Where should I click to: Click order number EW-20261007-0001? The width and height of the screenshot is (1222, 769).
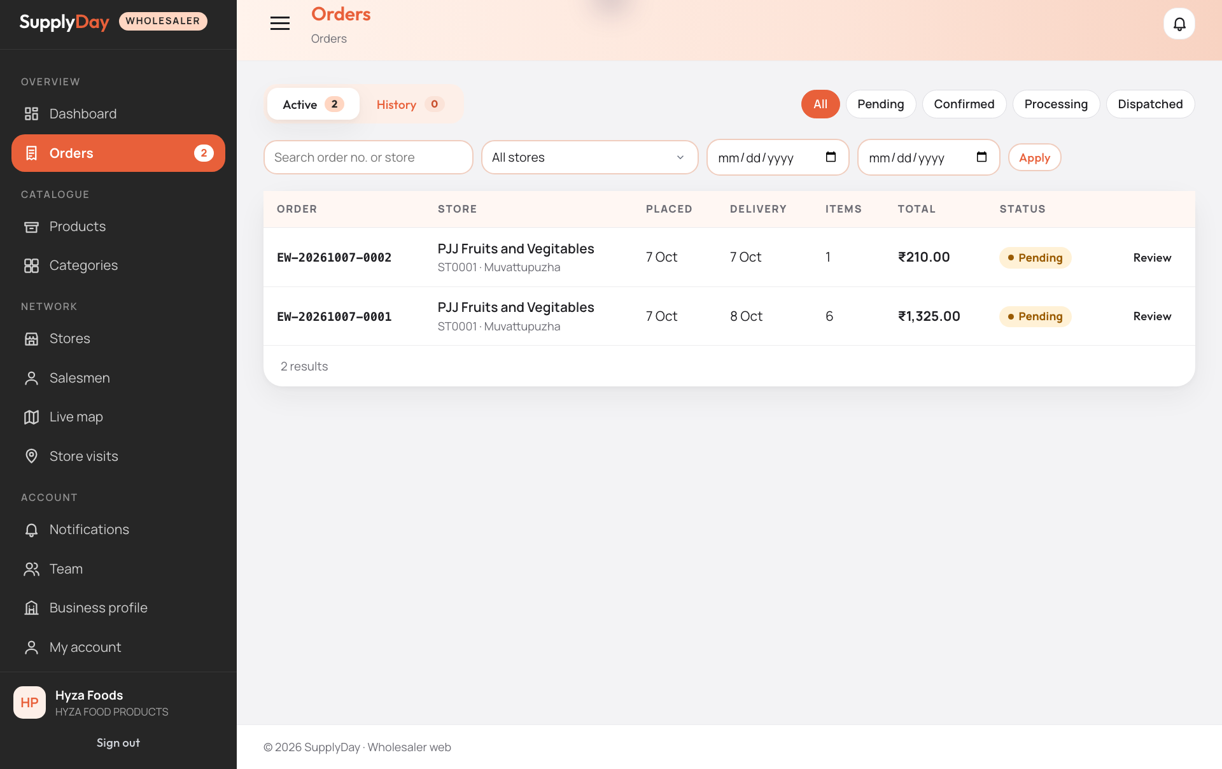click(x=334, y=316)
